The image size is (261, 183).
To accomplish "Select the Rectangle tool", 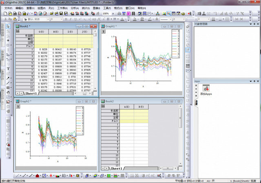I will 8,87.
